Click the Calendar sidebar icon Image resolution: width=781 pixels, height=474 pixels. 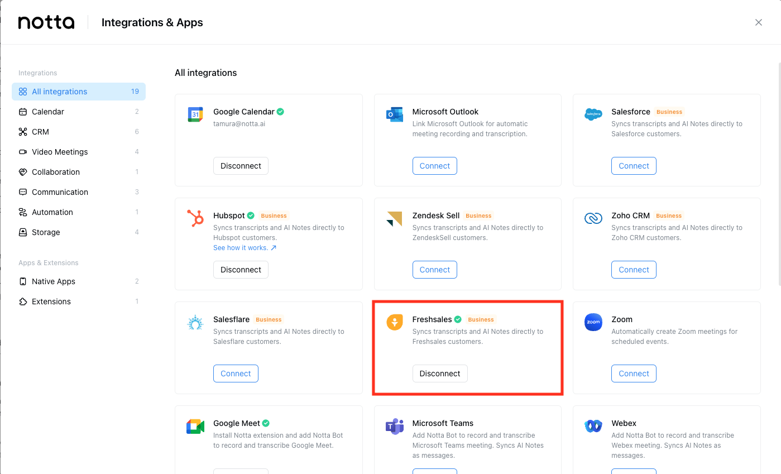click(23, 112)
